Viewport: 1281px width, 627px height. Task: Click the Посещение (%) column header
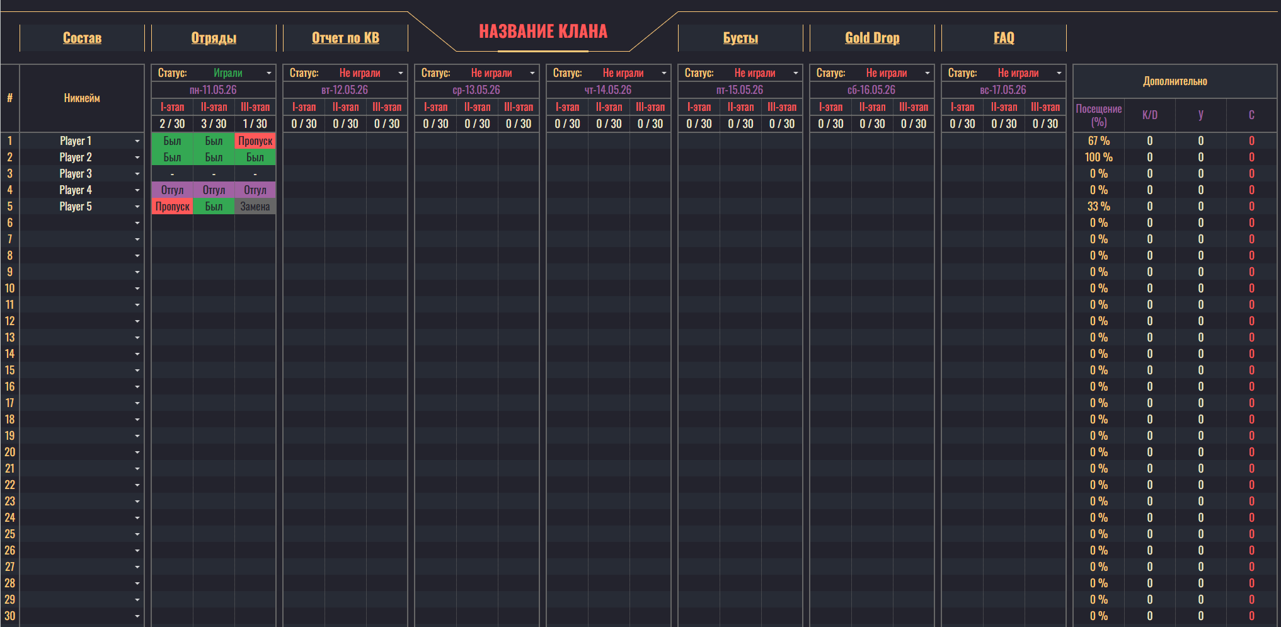coord(1099,115)
